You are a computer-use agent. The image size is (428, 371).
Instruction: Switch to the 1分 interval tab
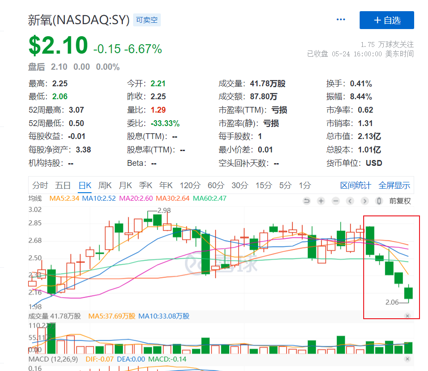click(x=305, y=185)
